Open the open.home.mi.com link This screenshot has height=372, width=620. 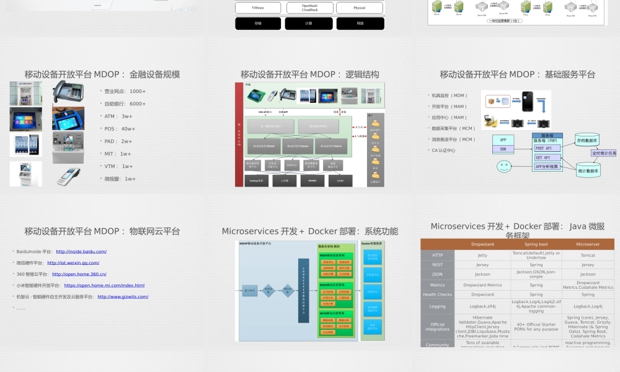[104, 285]
